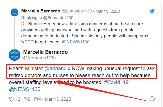
Task: Open the large Marcella Bernardo name in the main tweet
Action: pyautogui.click(x=46, y=52)
